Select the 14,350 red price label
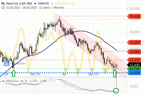The height and width of the screenshot is (94, 141). 134,52
